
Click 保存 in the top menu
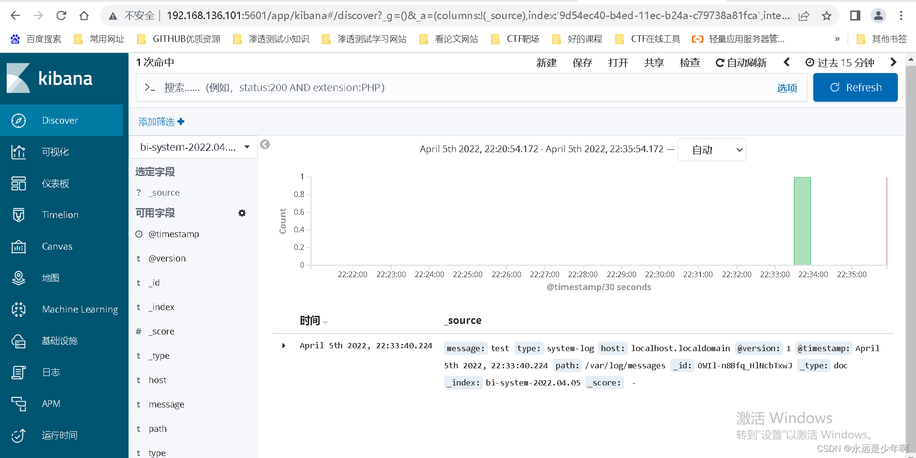tap(582, 62)
